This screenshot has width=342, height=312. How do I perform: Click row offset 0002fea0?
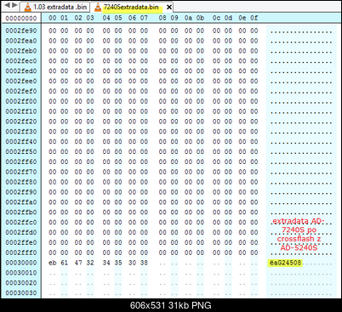(x=21, y=41)
